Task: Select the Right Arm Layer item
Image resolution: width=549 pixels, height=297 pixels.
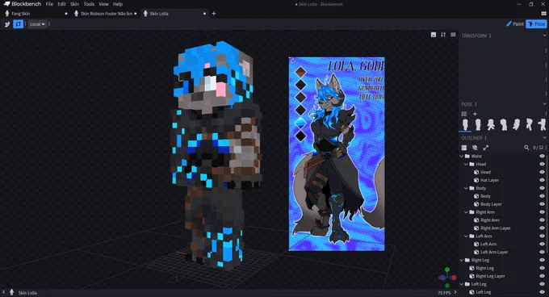Action: (x=495, y=228)
